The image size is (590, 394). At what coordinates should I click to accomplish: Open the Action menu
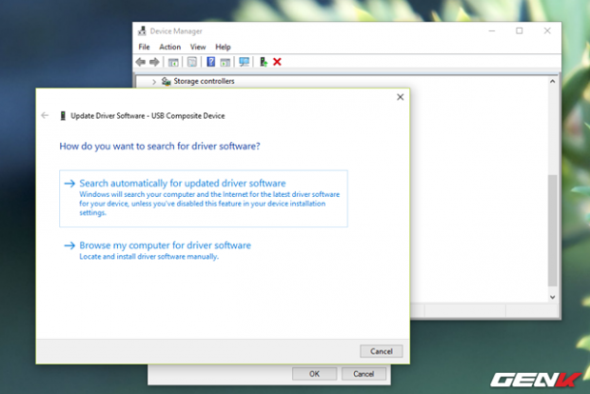pos(169,47)
